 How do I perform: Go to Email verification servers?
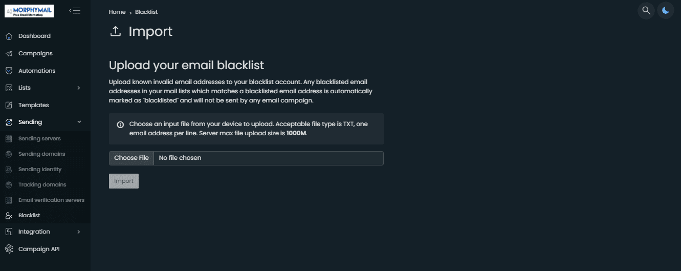(51, 200)
